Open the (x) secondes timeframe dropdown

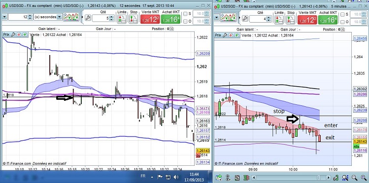(60, 17)
